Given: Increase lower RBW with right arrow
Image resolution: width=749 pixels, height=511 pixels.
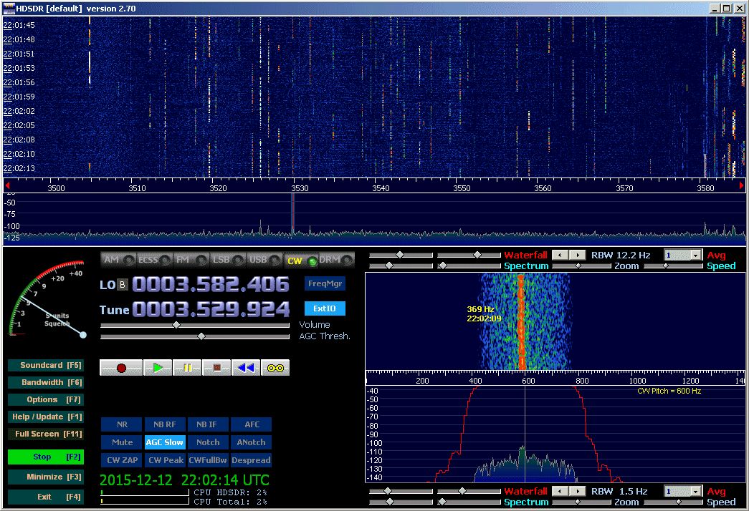Looking at the screenshot, I should point(577,492).
